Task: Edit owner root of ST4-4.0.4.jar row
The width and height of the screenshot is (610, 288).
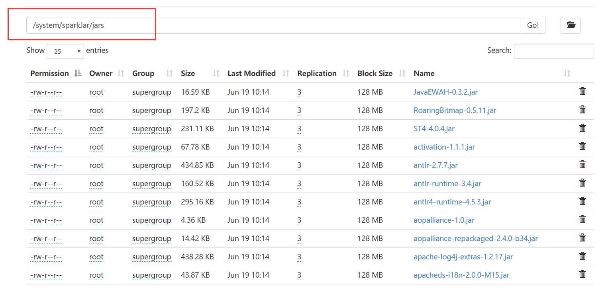Action: pos(96,129)
